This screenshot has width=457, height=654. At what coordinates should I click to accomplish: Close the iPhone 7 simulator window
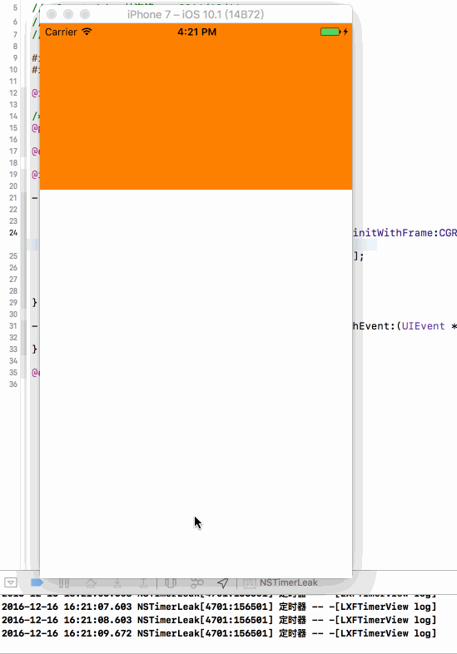[x=52, y=15]
